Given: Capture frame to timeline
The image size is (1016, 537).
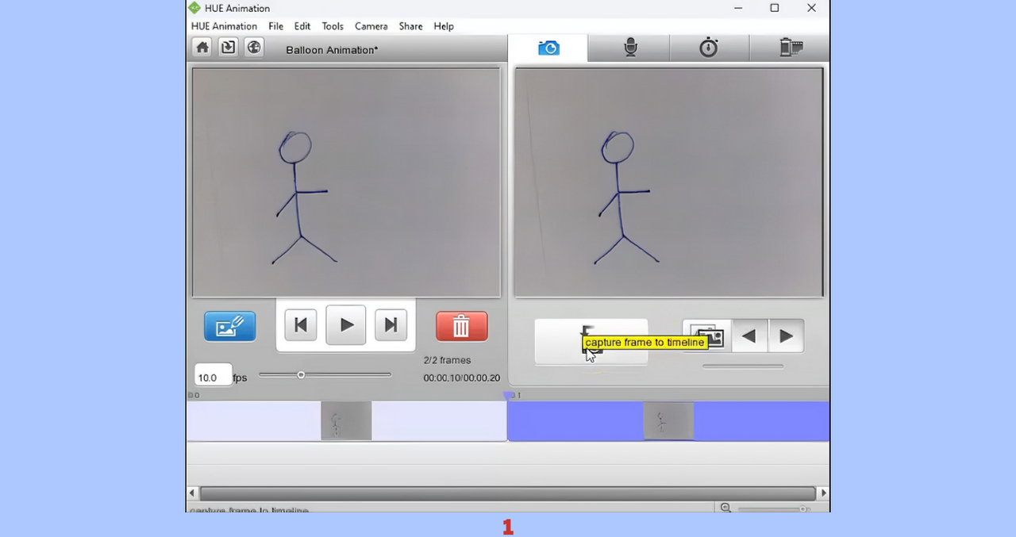Looking at the screenshot, I should (x=591, y=342).
